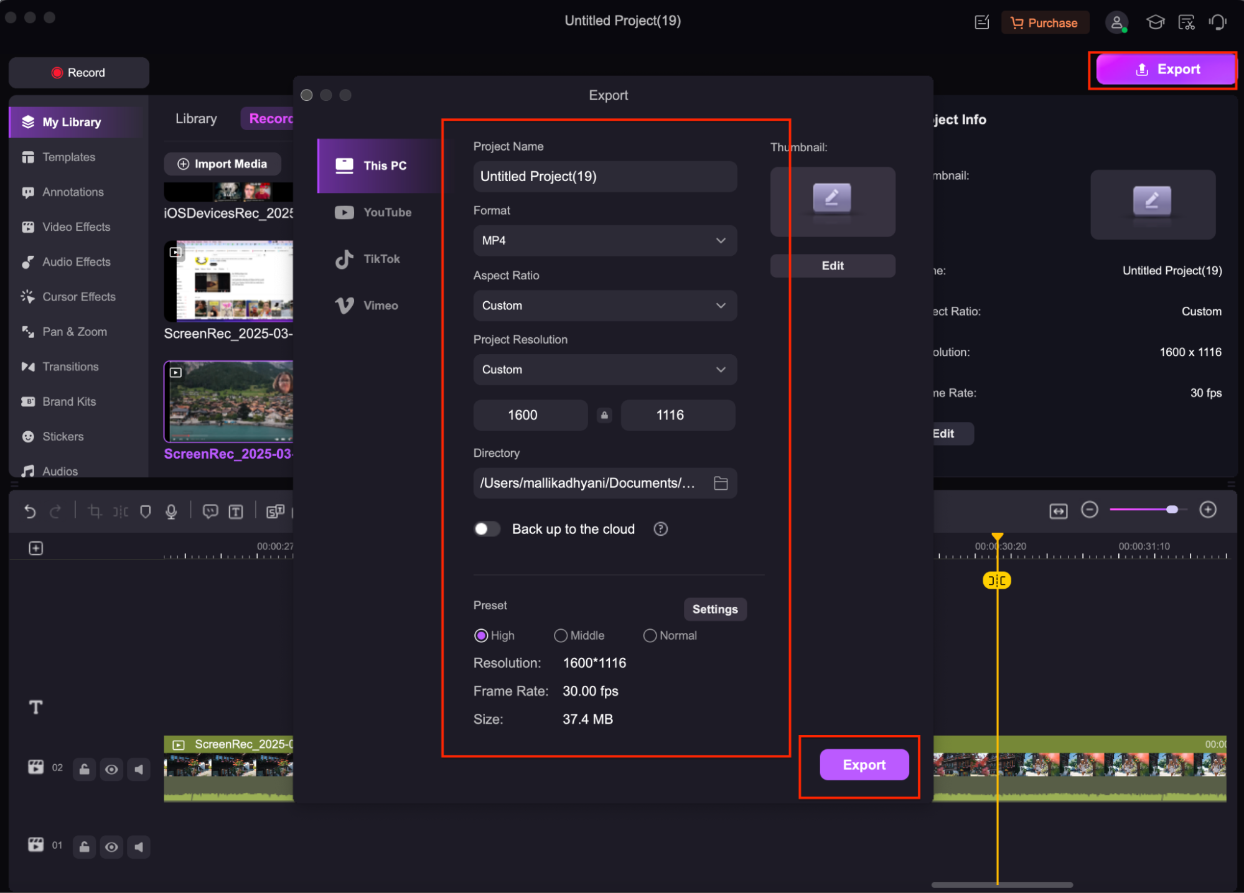
Task: Open Video Effects in sidebar
Action: 76,227
